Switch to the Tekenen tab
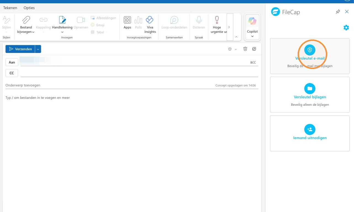Image resolution: width=354 pixels, height=212 pixels. pyautogui.click(x=10, y=8)
